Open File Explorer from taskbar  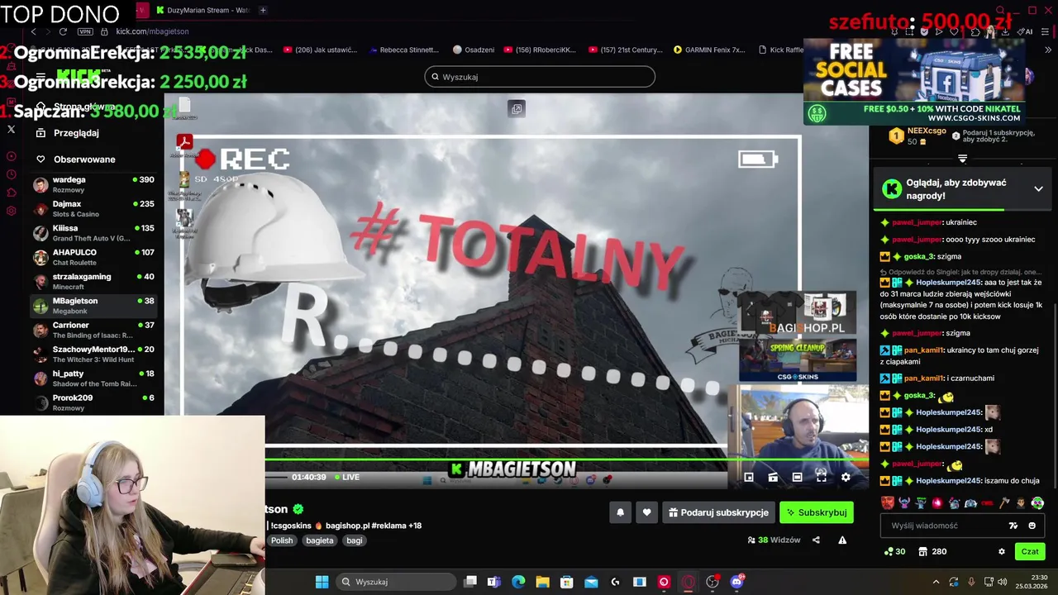[x=542, y=582]
